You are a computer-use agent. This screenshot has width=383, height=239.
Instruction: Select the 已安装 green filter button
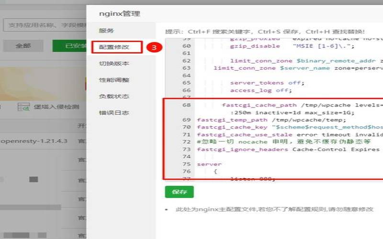coord(75,46)
